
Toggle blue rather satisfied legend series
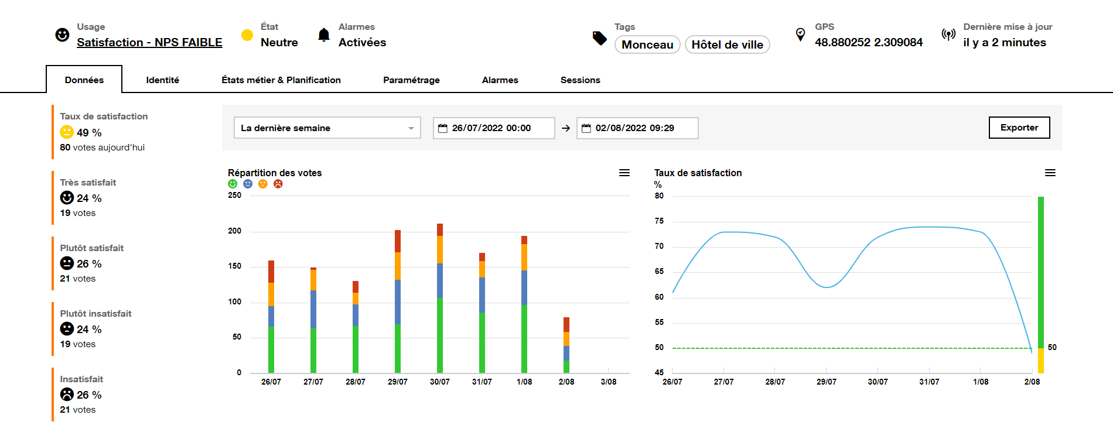(248, 184)
